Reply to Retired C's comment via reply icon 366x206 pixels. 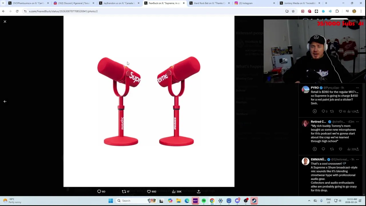click(x=323, y=149)
